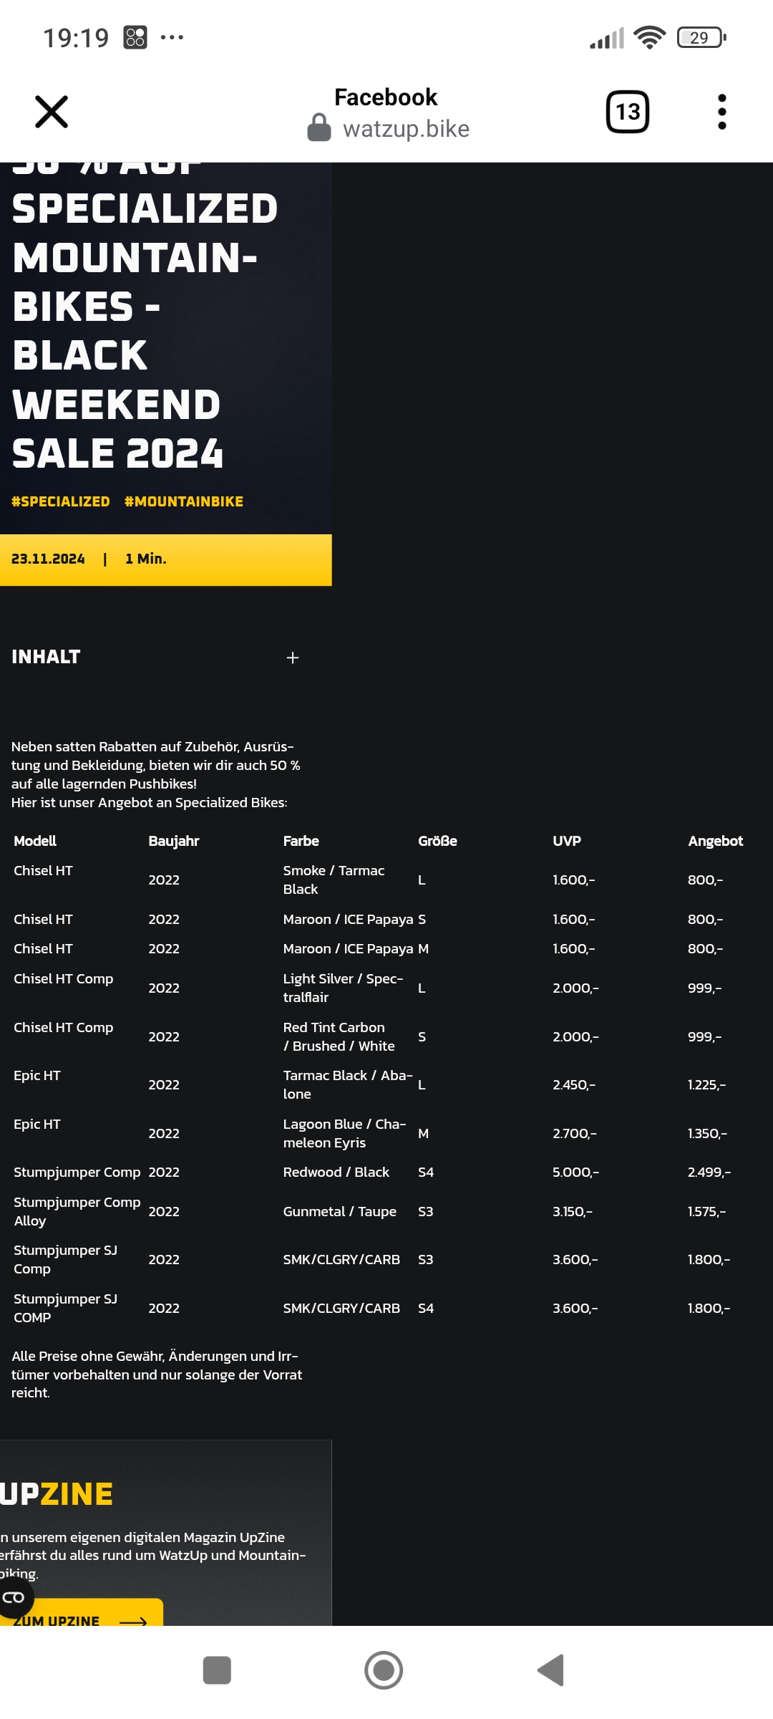Open the three-dot browser menu

click(721, 112)
